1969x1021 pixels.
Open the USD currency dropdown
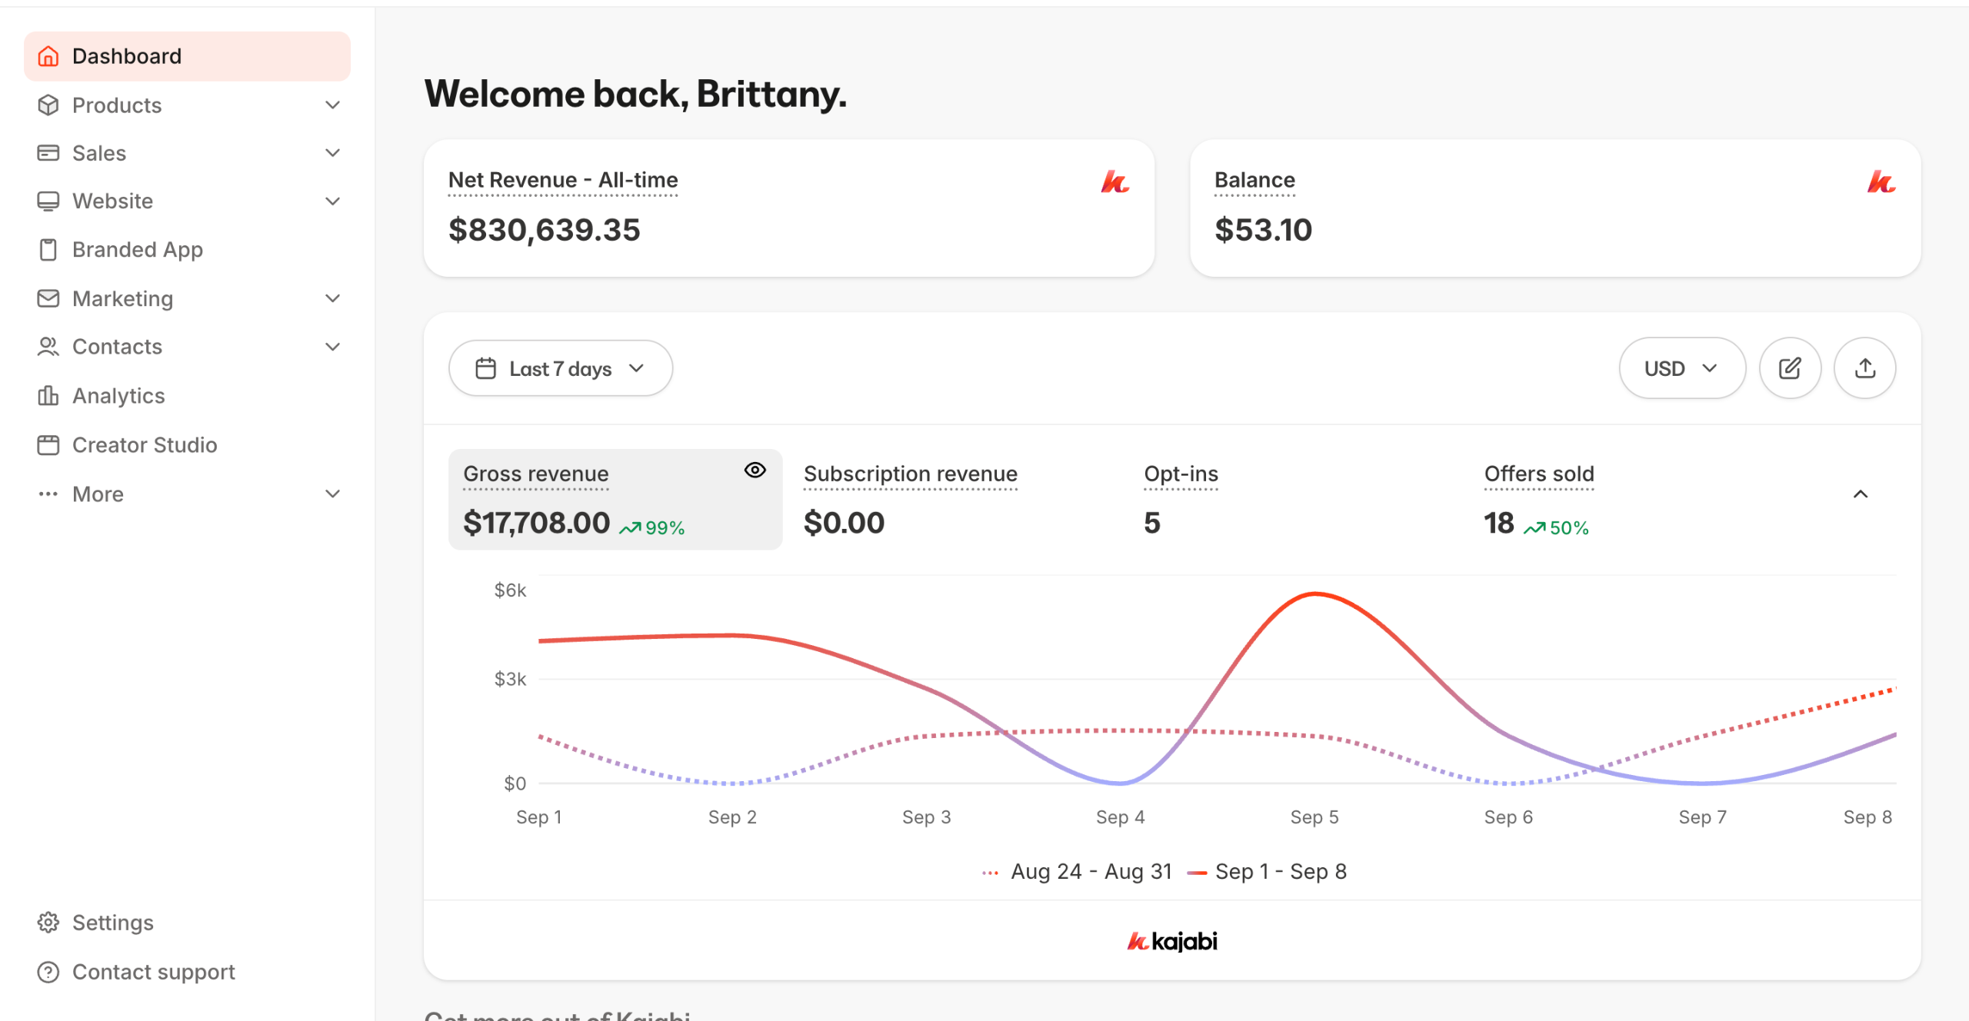pyautogui.click(x=1681, y=368)
